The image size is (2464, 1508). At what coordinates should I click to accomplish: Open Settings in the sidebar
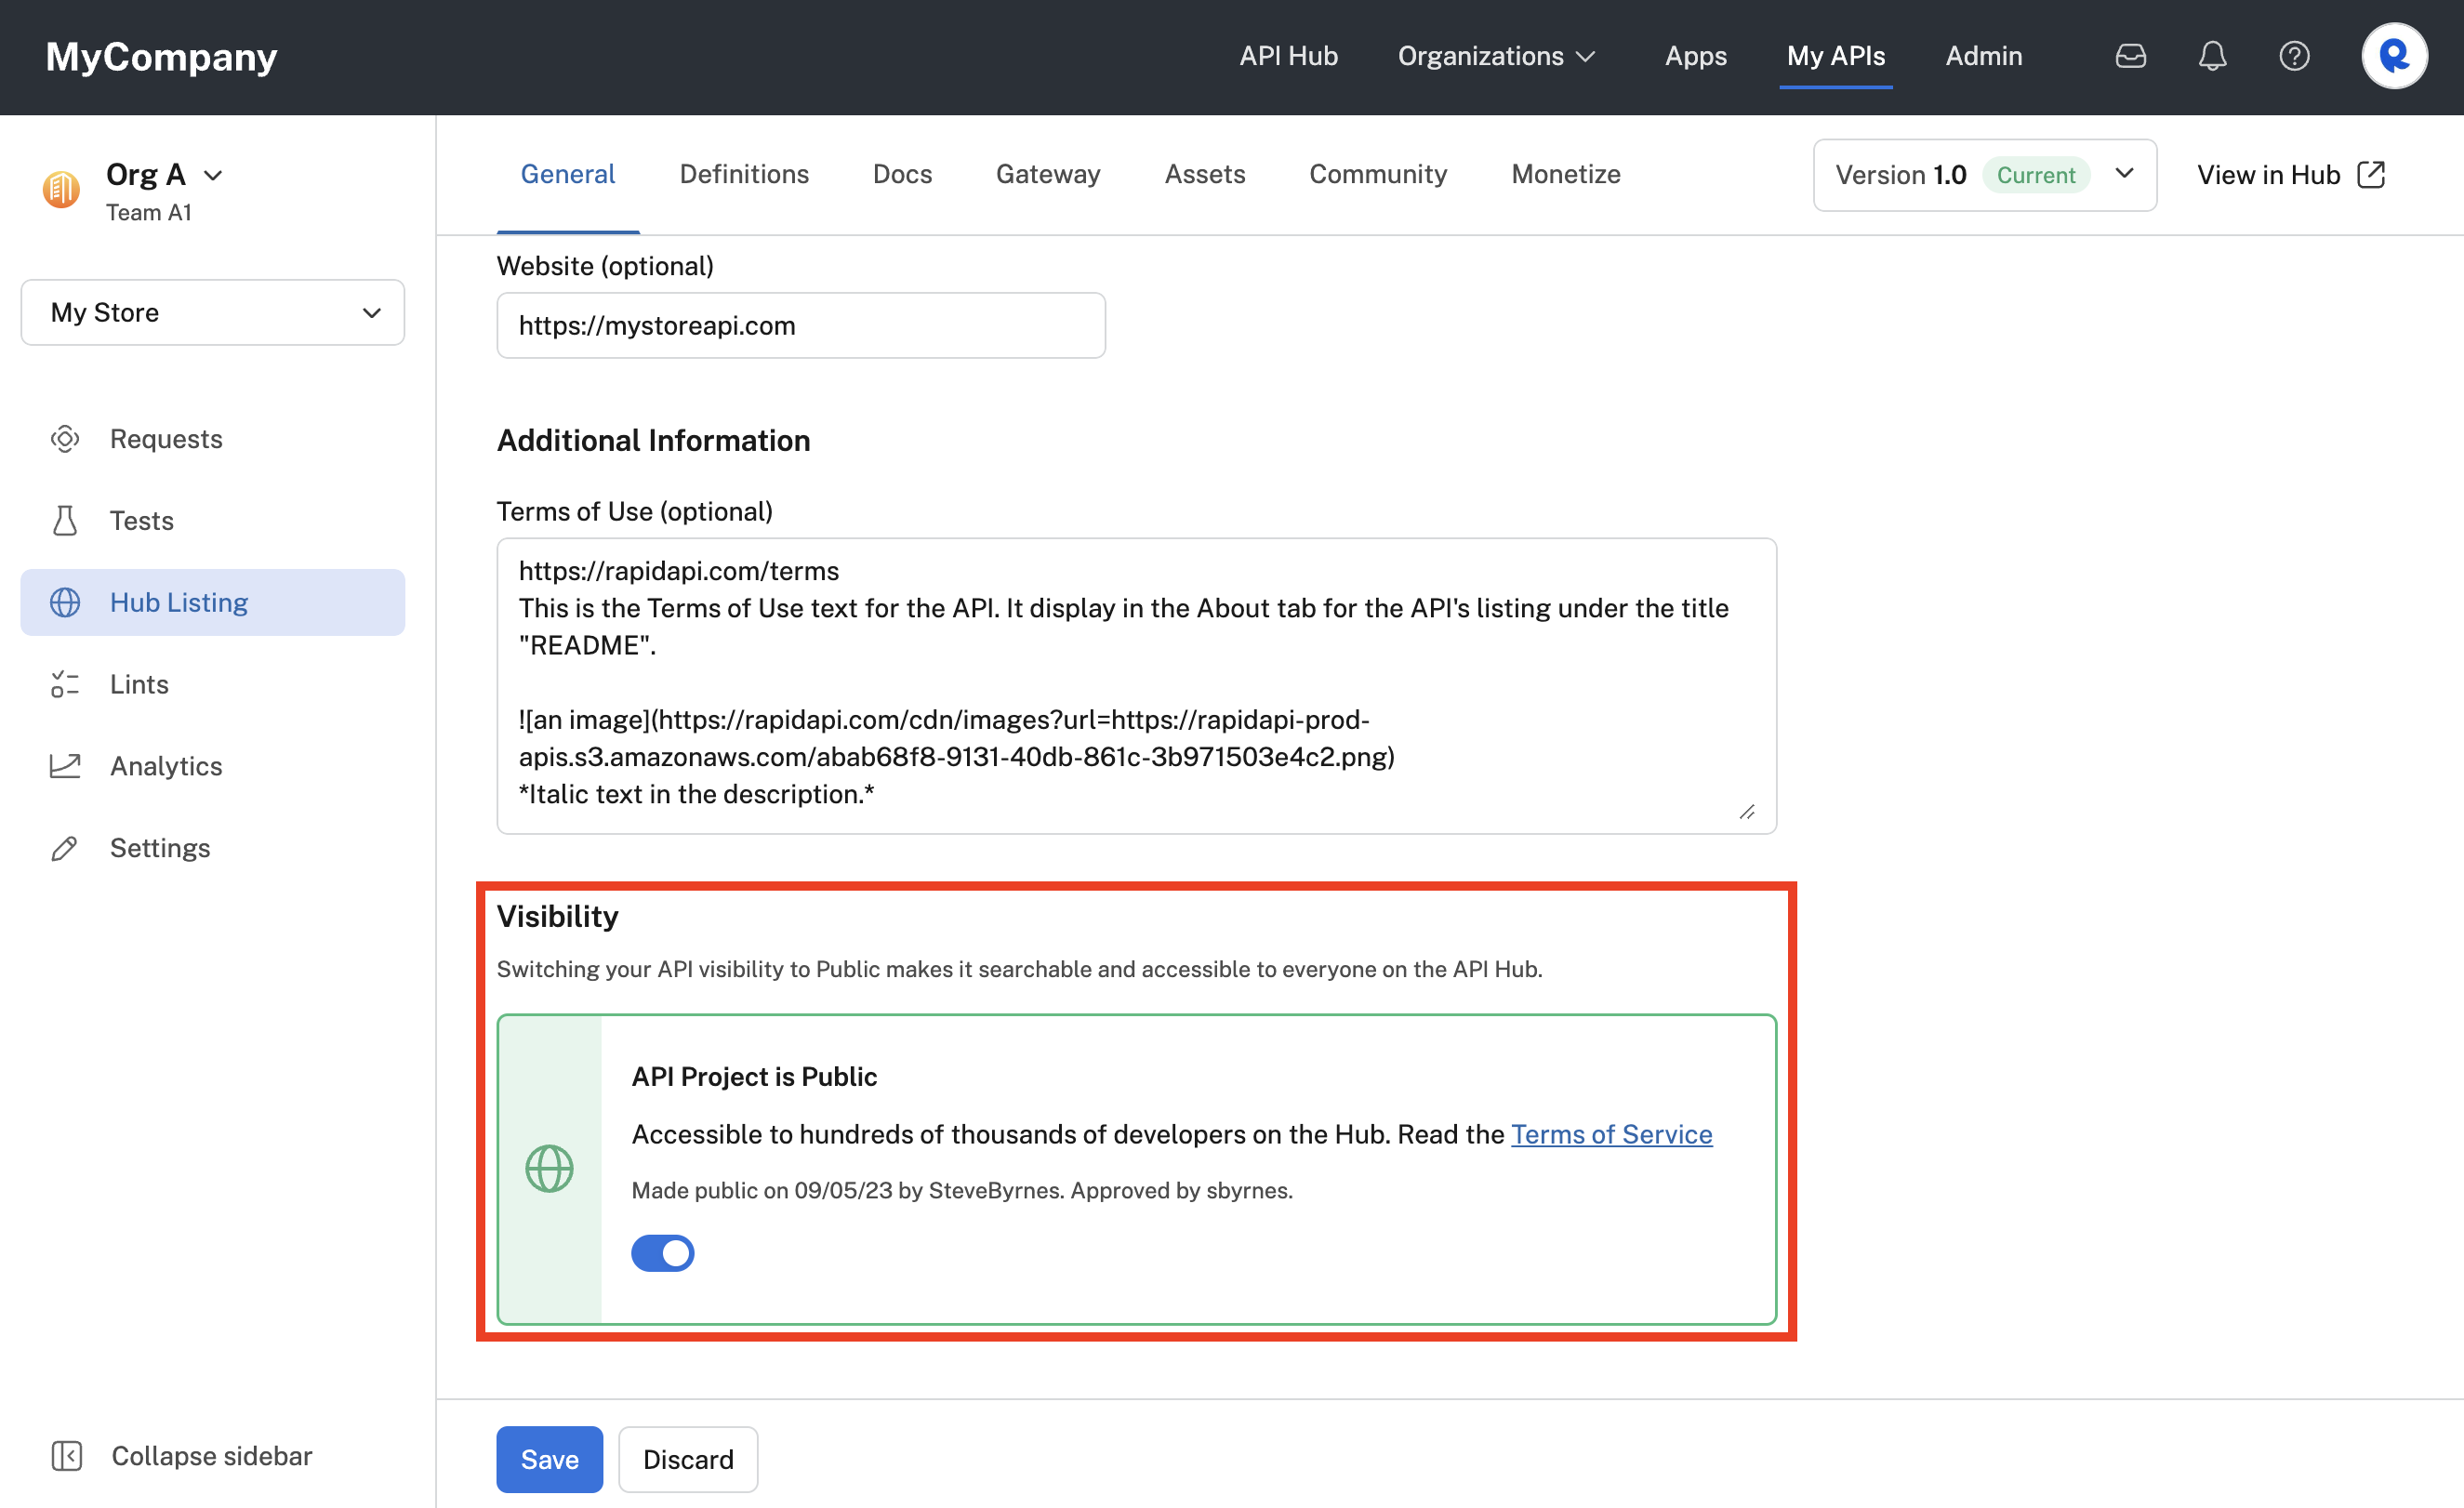click(213, 848)
